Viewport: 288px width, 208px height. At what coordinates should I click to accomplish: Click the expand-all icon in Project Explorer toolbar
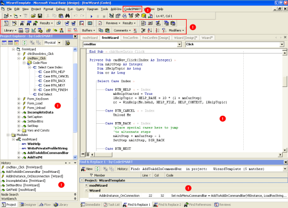32,43
